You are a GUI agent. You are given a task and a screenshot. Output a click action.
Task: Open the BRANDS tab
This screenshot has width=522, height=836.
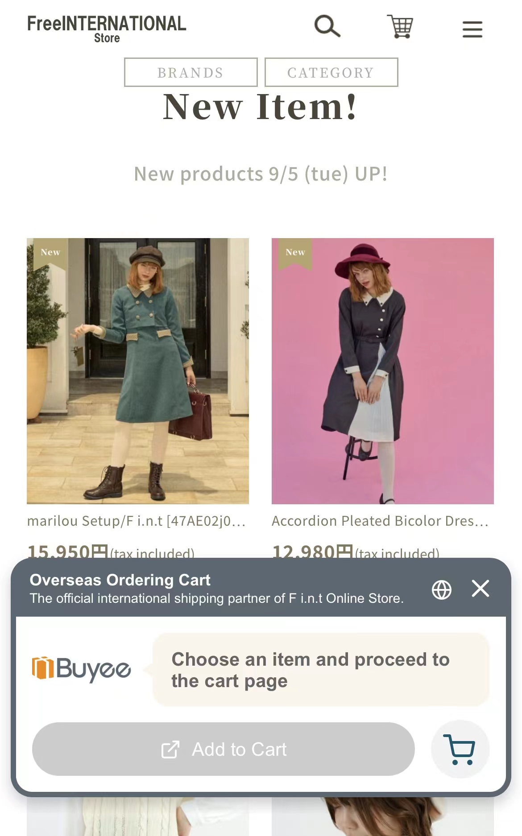pos(191,72)
